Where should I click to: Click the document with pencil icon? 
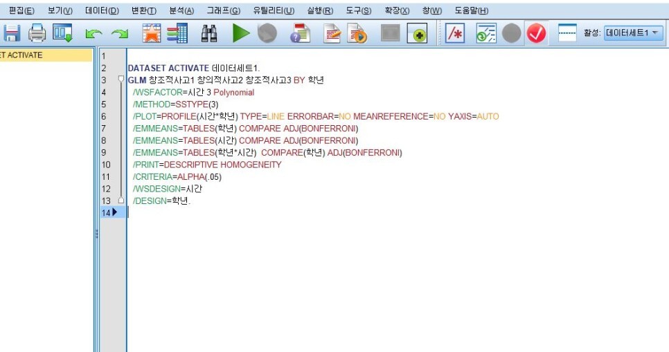332,33
